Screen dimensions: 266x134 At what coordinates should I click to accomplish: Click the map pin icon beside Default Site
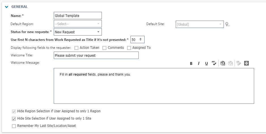(x=227, y=24)
